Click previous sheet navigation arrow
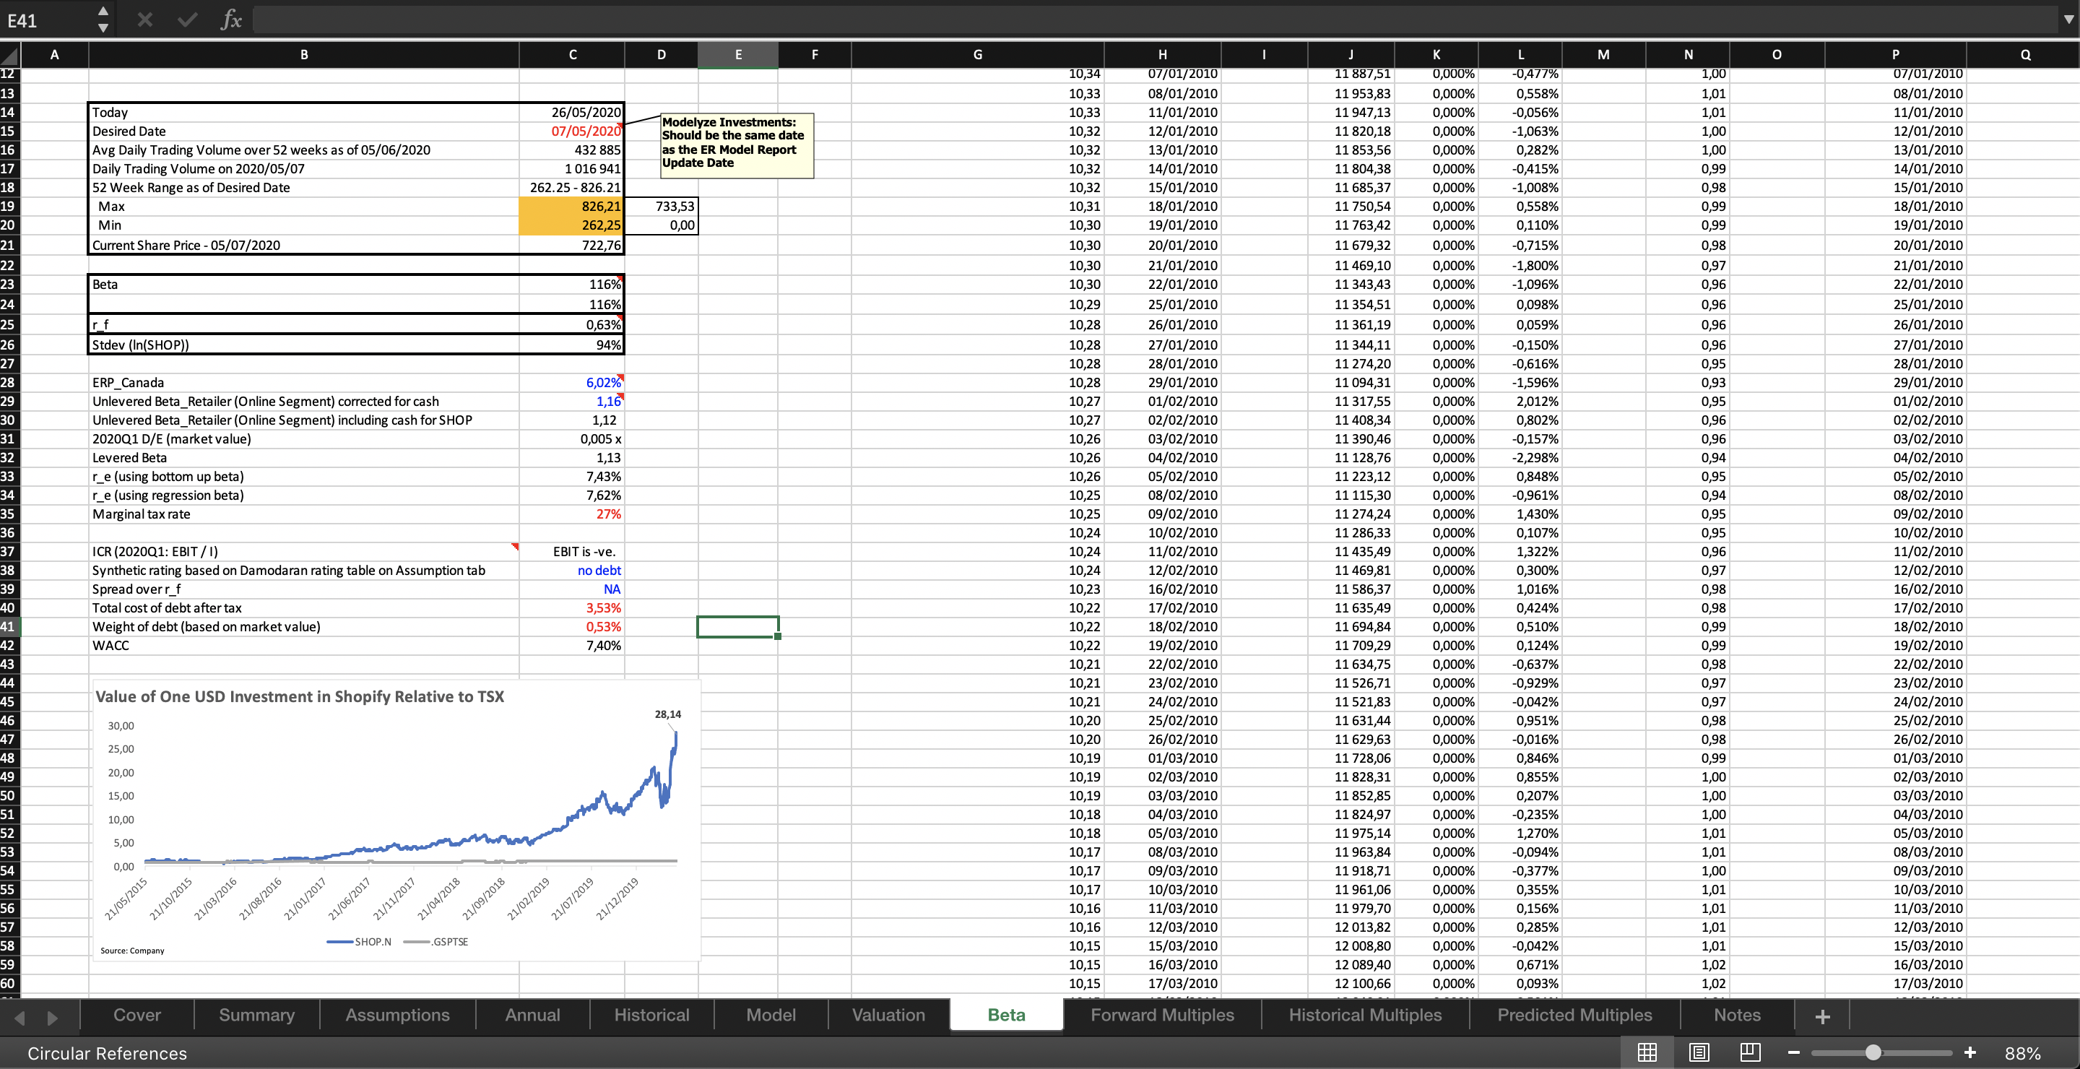Viewport: 2080px width, 1069px height. pyautogui.click(x=19, y=1018)
